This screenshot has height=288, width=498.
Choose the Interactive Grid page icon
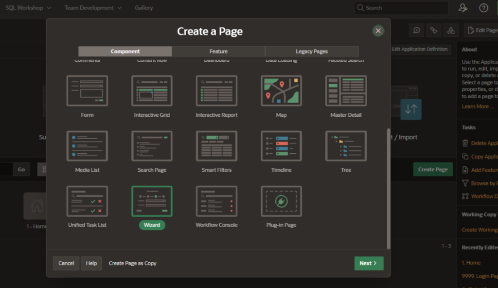coord(152,90)
